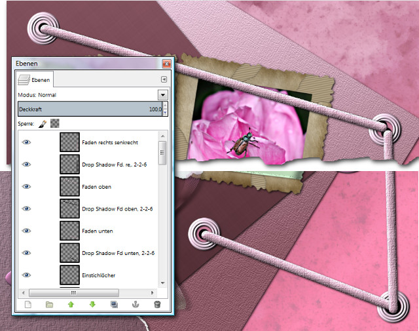
Task: Create a new layer with page icon
Action: (x=27, y=304)
